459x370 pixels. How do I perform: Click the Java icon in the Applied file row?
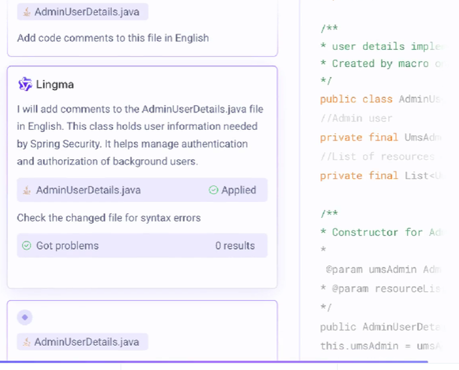(27, 190)
